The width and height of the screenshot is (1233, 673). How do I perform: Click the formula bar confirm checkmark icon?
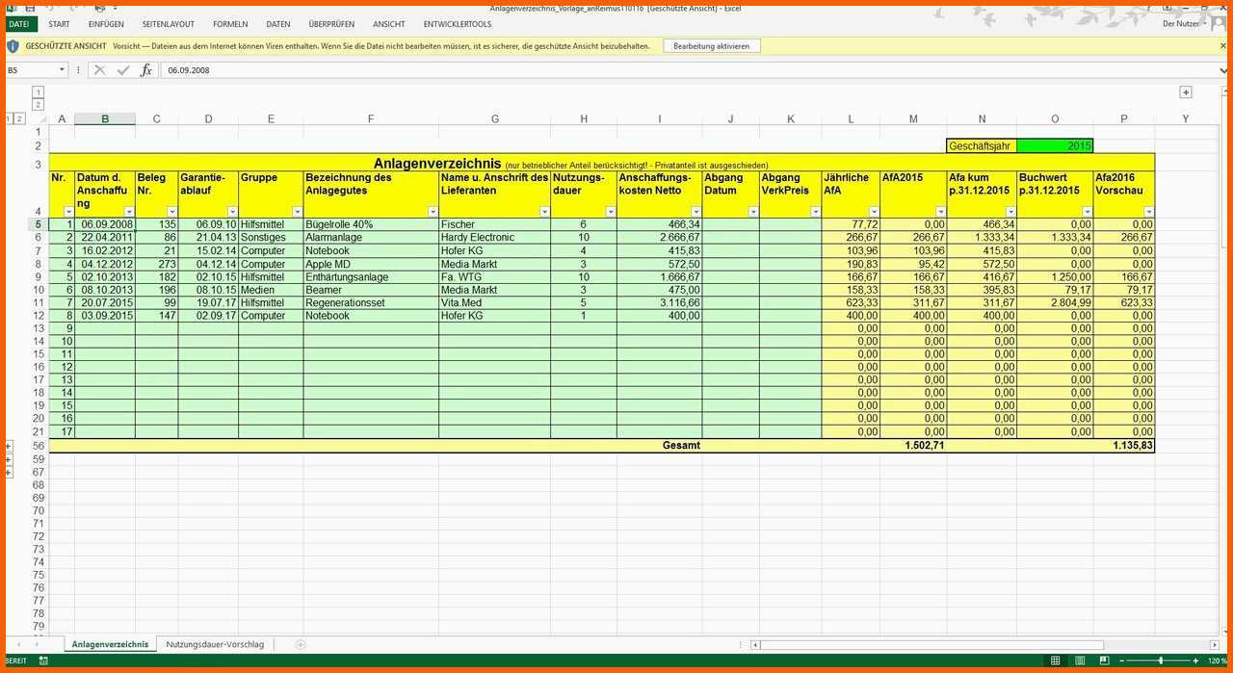(x=123, y=70)
